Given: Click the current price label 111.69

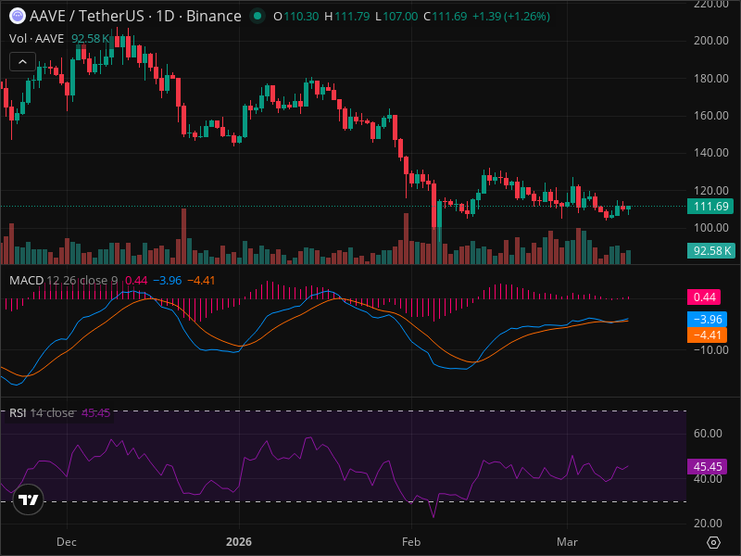Looking at the screenshot, I should (710, 206).
